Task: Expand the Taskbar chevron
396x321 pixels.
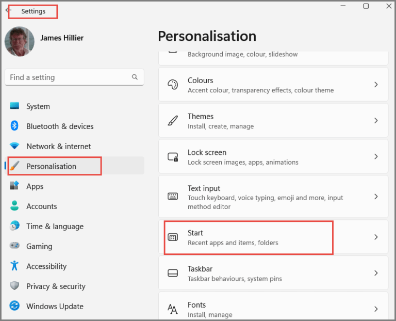Action: (x=376, y=273)
